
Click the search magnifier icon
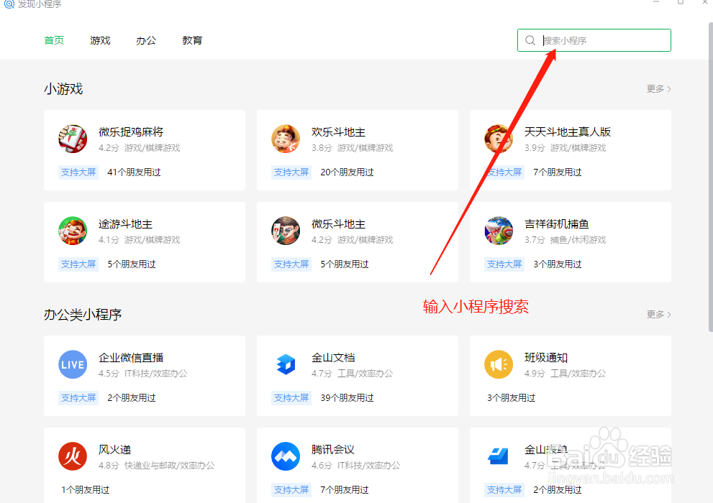(530, 40)
